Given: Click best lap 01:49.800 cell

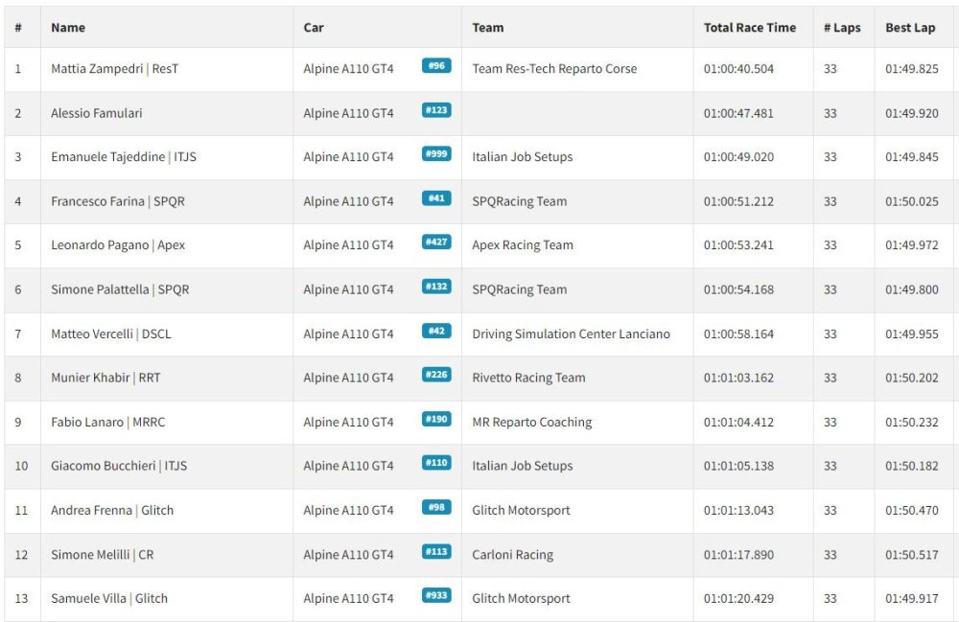Looking at the screenshot, I should click(x=911, y=289).
